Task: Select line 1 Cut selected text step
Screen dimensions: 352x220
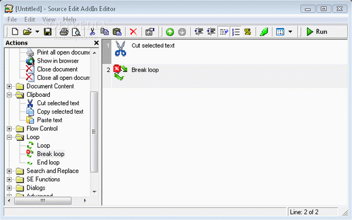Action: point(225,52)
